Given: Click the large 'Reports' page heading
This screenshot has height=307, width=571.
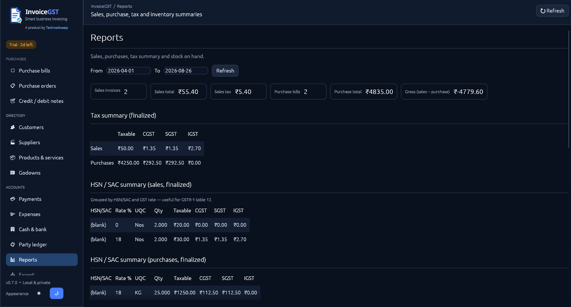Looking at the screenshot, I should 107,38.
